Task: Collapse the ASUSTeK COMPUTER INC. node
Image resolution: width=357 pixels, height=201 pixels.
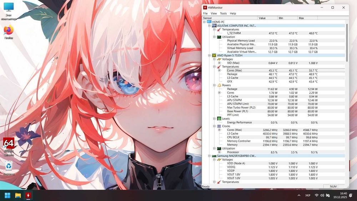Action: tap(209, 26)
